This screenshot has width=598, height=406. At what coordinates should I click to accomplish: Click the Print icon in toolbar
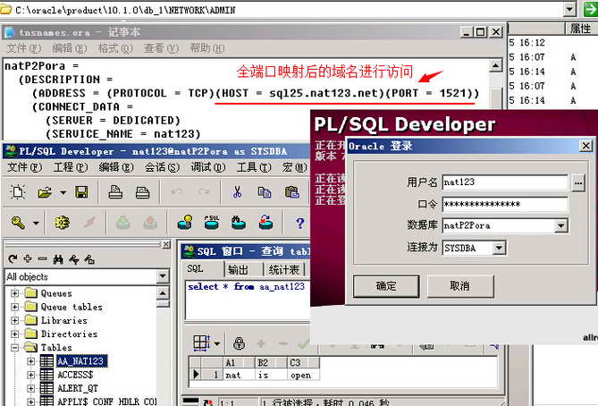pyautogui.click(x=115, y=192)
